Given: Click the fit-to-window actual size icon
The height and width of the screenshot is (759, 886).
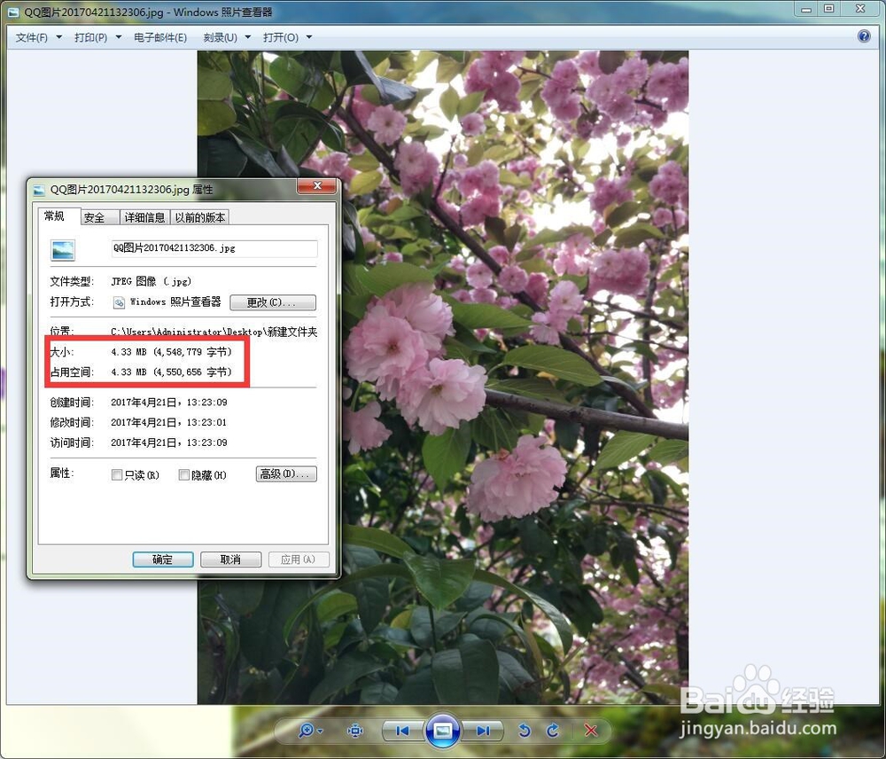Looking at the screenshot, I should click(356, 731).
